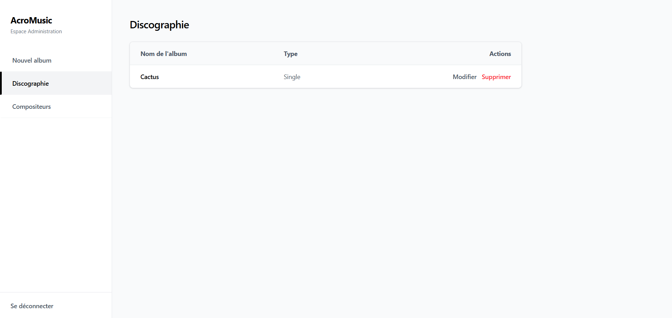The width and height of the screenshot is (672, 318).
Task: Click empty space right of the Discographie heading
Action: pos(350,25)
